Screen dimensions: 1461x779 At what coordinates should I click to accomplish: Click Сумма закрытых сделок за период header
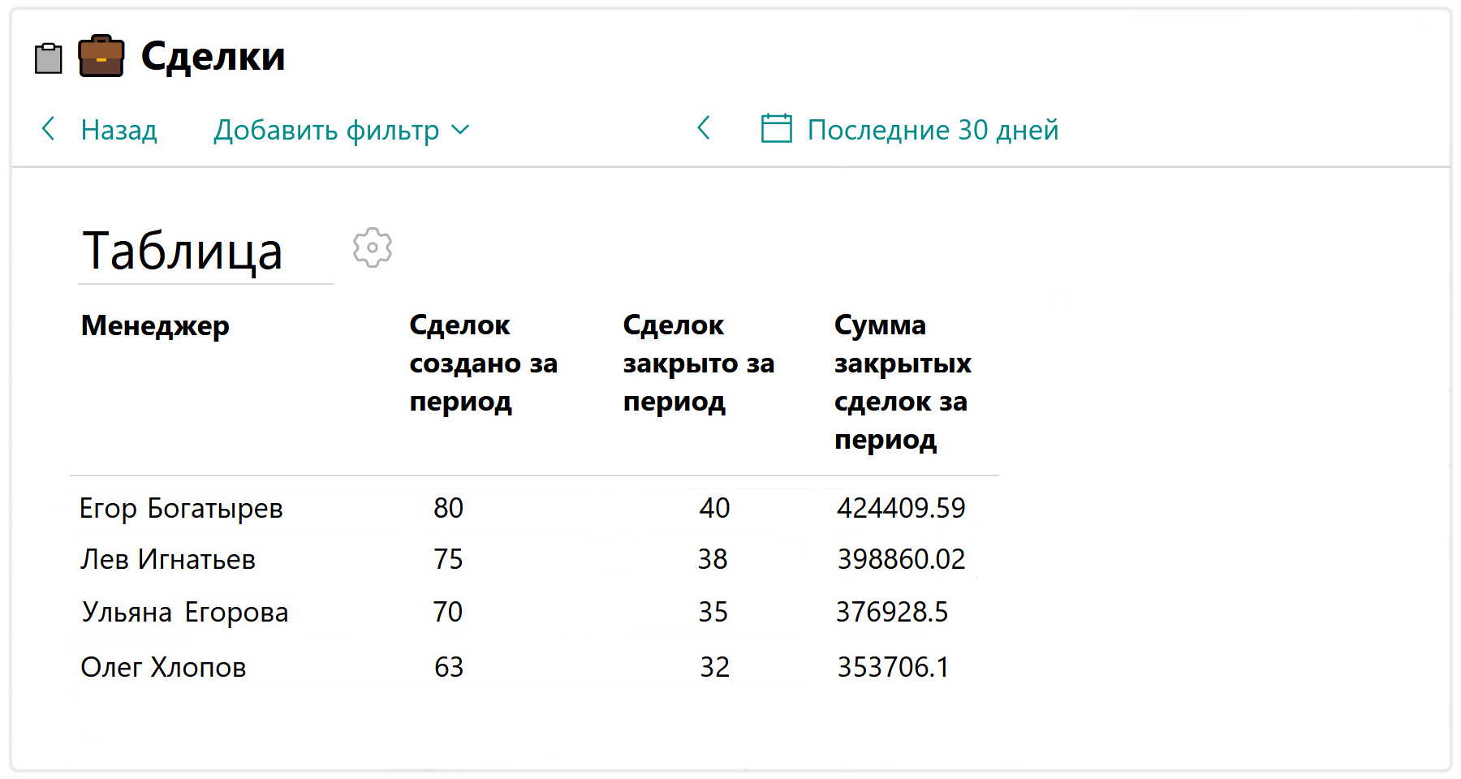[902, 381]
